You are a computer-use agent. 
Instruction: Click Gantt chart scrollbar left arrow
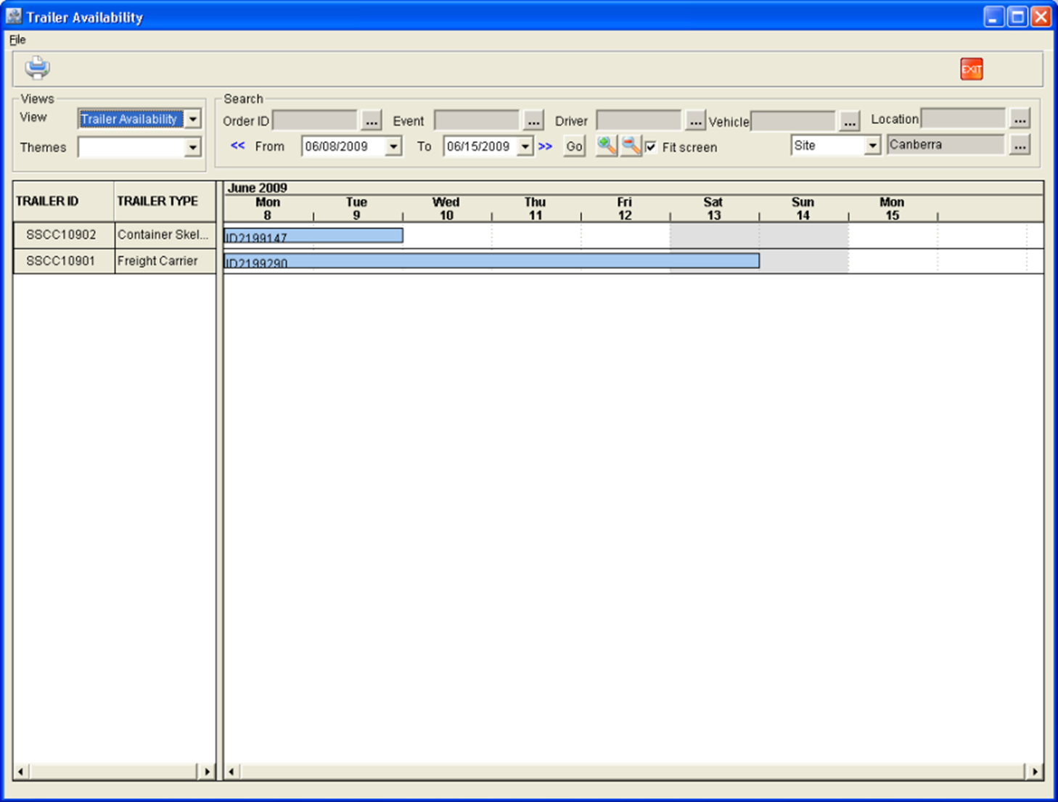[x=231, y=772]
